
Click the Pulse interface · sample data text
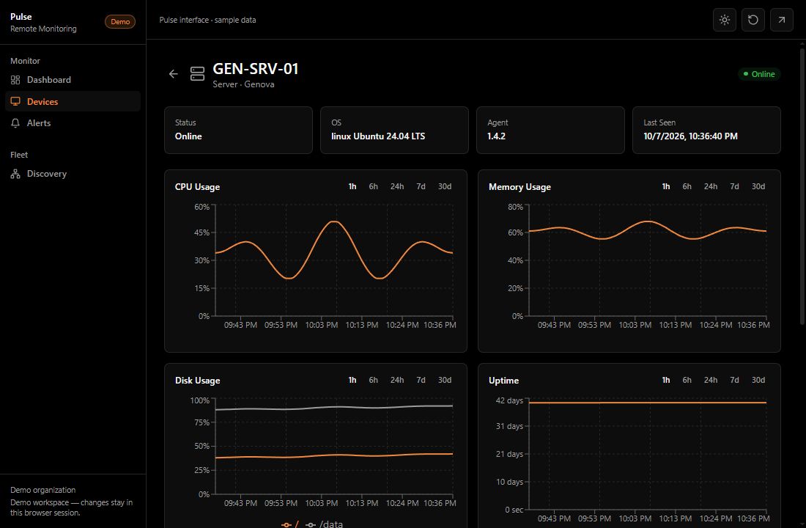(x=207, y=20)
